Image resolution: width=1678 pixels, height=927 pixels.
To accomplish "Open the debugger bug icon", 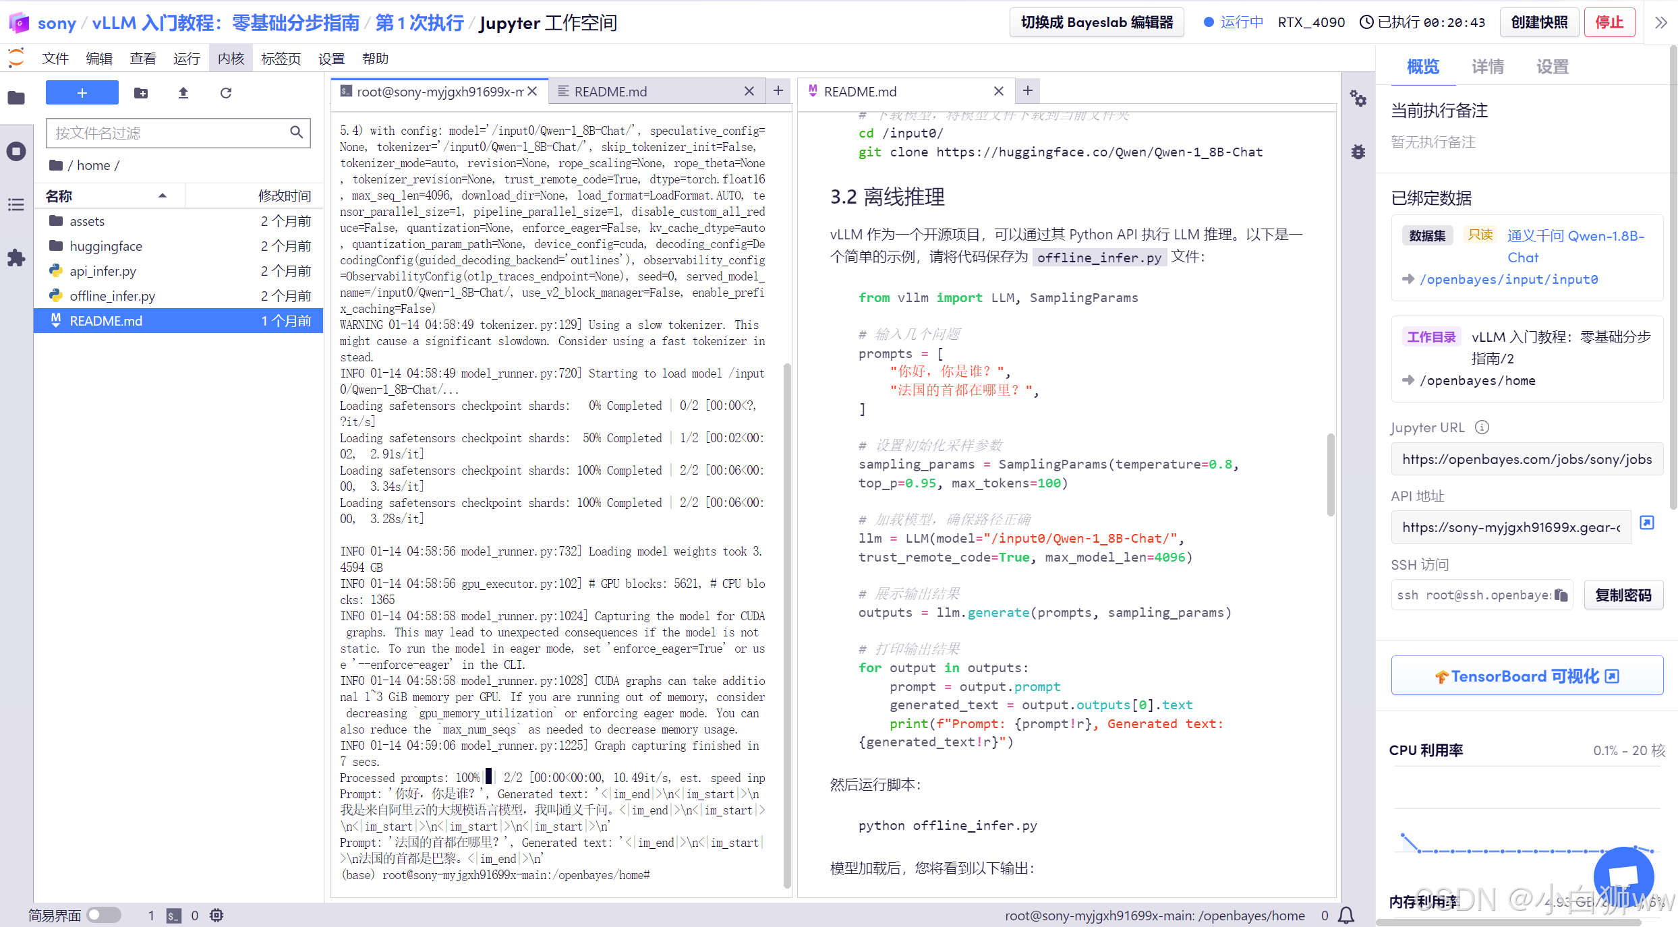I will (x=1358, y=152).
